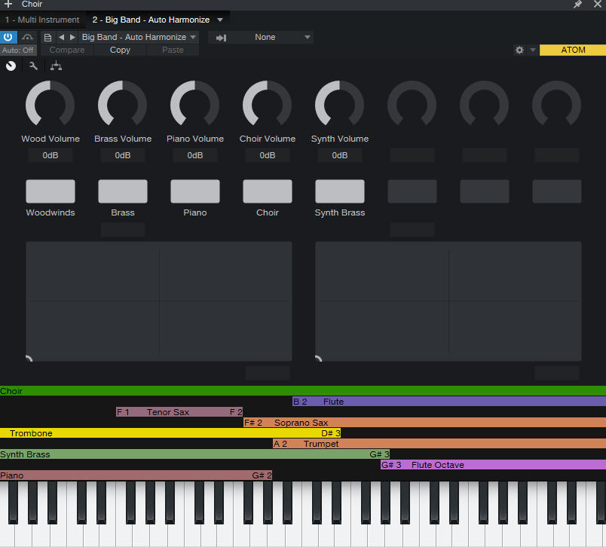Click the Paste button
Screen dimensions: 606x547
pos(173,50)
